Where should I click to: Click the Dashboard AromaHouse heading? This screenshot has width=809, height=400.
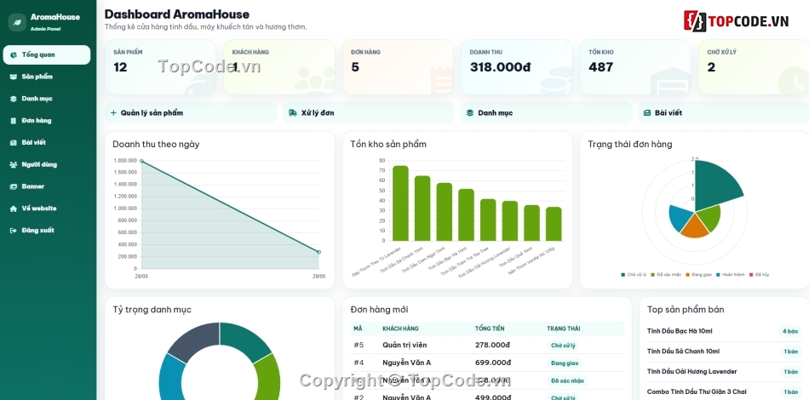click(x=177, y=14)
